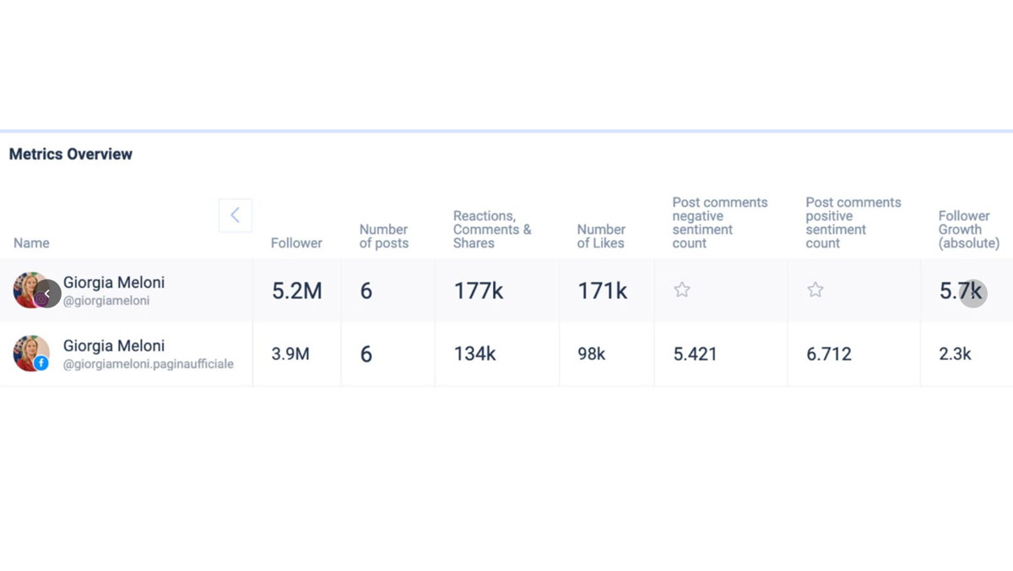Viewport: 1013px width, 571px height.
Task: Select the positive sentiment count column header
Action: click(853, 223)
